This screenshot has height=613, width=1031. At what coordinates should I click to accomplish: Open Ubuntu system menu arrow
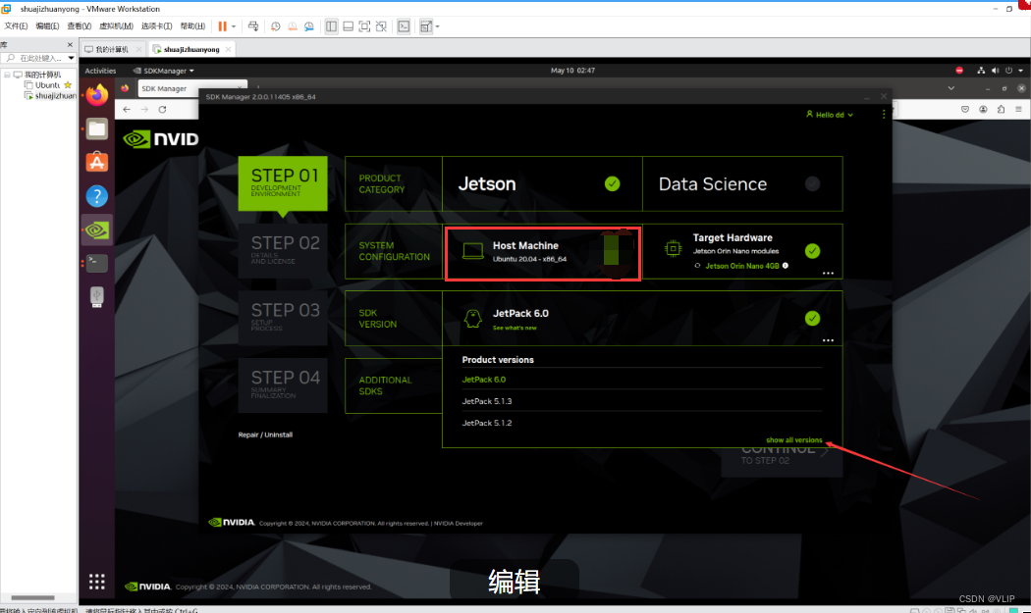pos(1020,71)
